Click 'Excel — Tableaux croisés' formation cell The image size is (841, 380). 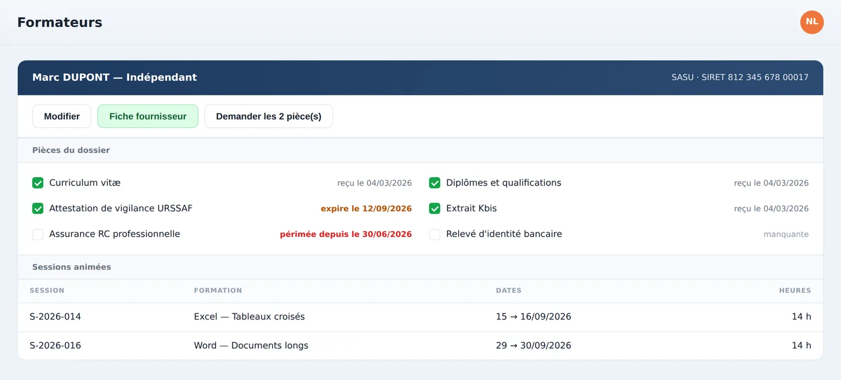click(x=249, y=316)
